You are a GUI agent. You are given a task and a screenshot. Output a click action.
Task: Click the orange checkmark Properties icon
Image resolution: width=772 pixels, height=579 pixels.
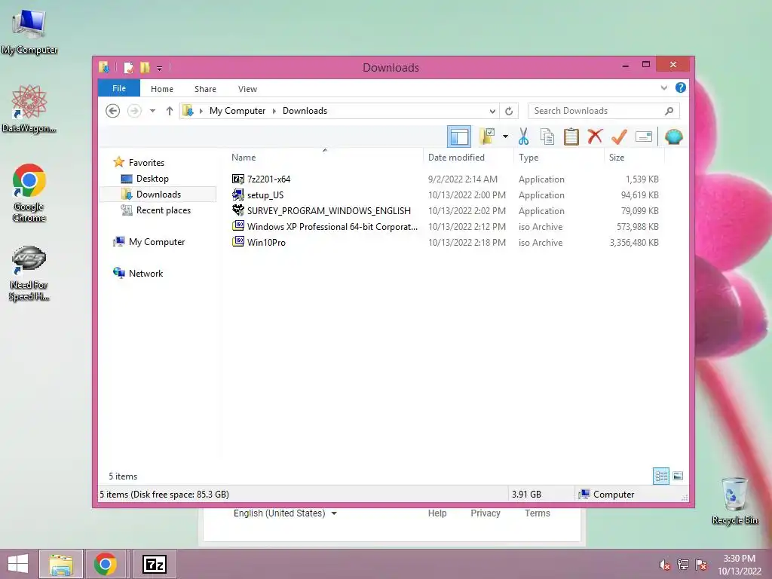[619, 136]
